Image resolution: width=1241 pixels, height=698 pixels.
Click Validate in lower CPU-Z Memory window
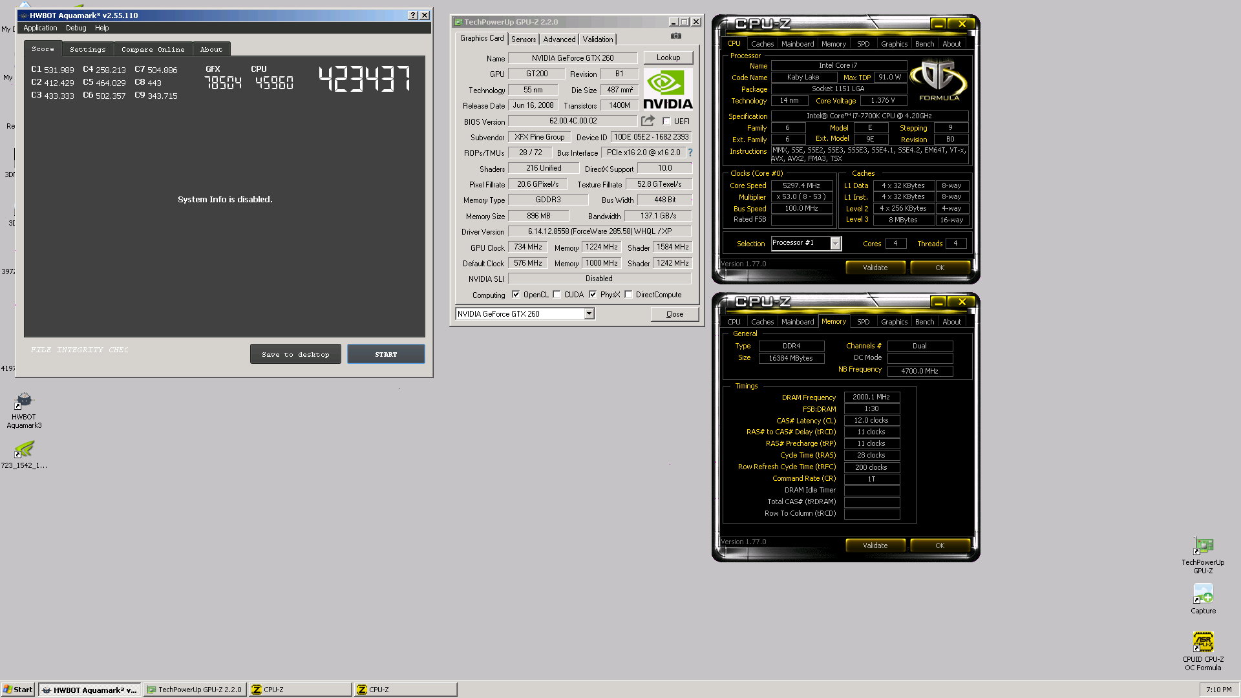pyautogui.click(x=875, y=545)
